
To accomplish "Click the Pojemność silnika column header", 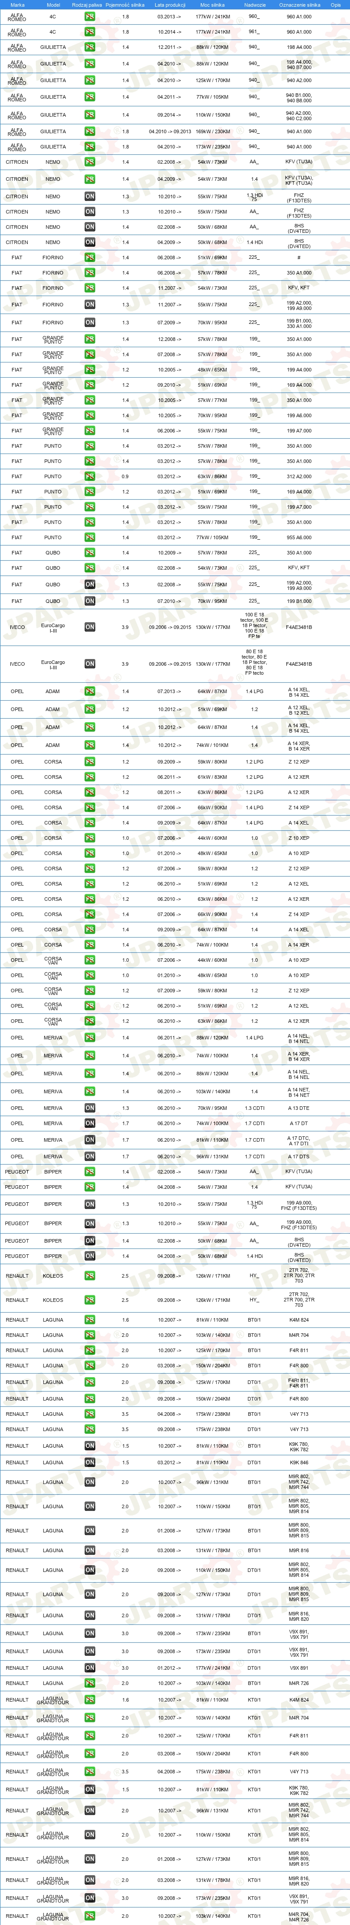I will [x=125, y=4].
